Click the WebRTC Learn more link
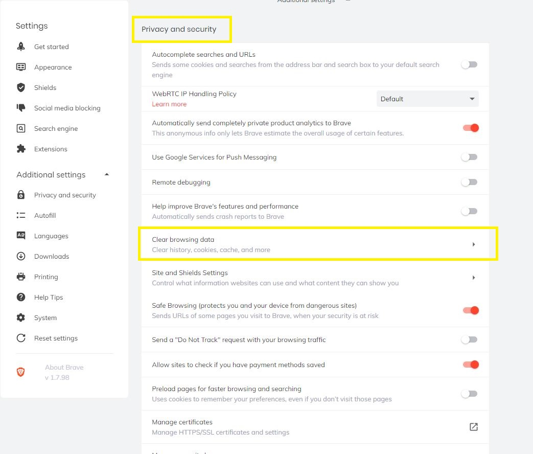This screenshot has width=533, height=454. (169, 104)
